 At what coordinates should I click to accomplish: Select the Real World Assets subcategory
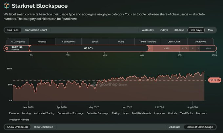[x=141, y=113]
